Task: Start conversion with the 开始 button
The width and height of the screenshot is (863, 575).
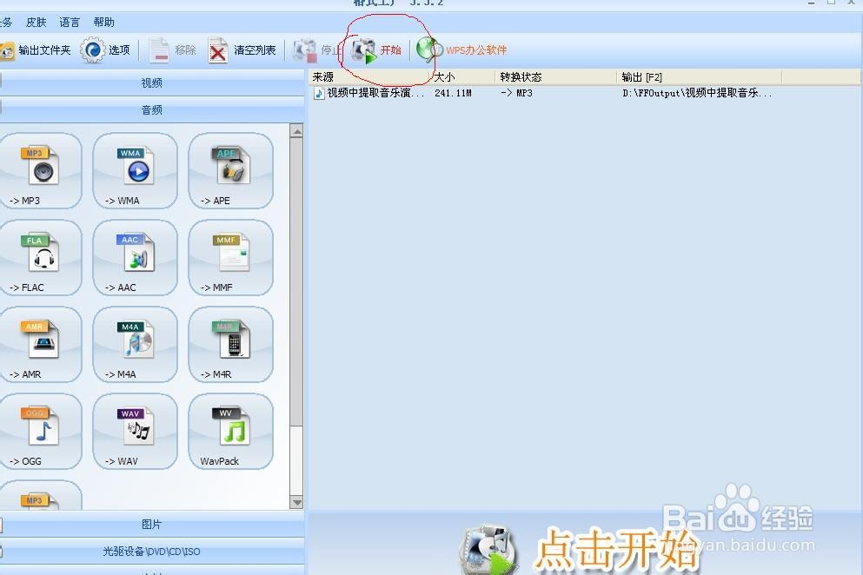Action: click(x=382, y=50)
